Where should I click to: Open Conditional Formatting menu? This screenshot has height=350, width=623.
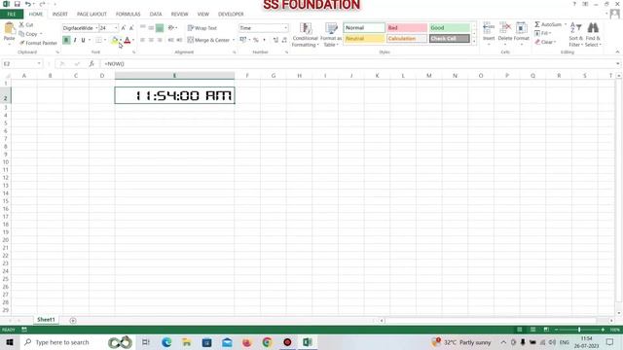point(305,35)
